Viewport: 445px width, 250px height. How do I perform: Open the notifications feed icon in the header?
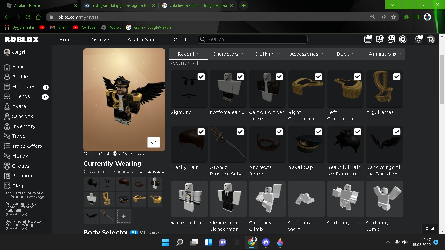[x=368, y=39]
